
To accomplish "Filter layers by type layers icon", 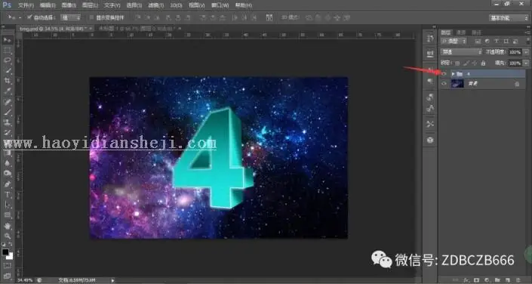I will (x=497, y=42).
